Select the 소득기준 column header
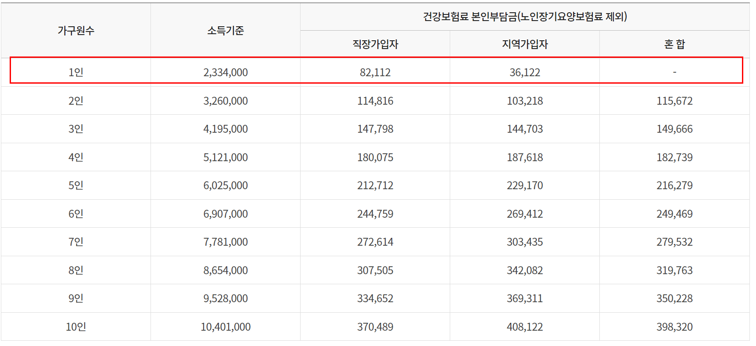The image size is (756, 346). [226, 30]
